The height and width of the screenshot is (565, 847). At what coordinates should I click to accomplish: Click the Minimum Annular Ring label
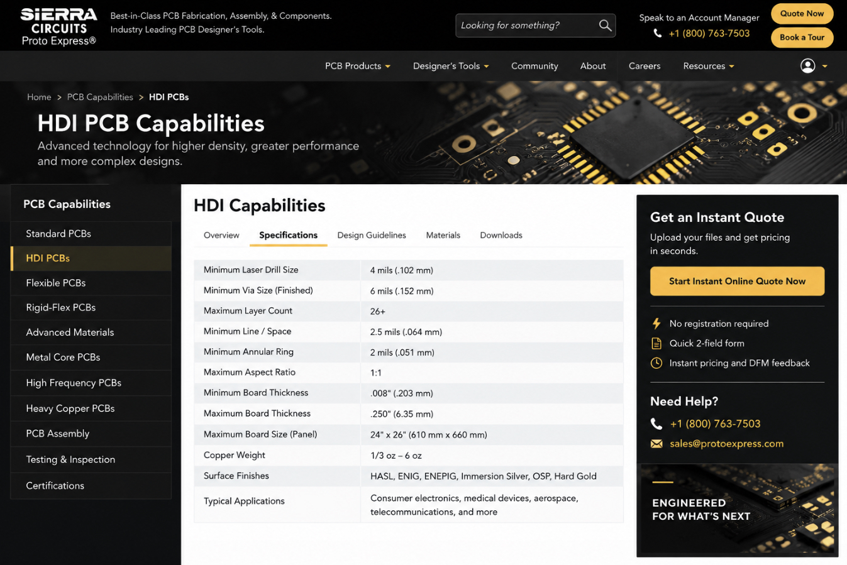[x=248, y=352]
